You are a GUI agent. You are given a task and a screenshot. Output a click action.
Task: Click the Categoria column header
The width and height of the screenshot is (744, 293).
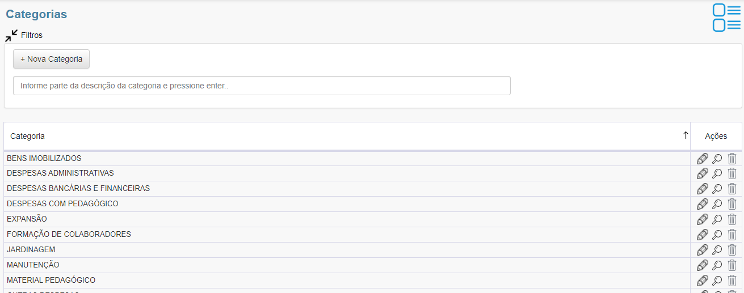27,136
